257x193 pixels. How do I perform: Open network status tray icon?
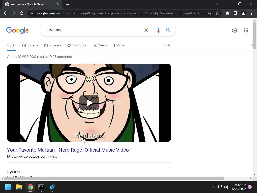tap(220, 187)
